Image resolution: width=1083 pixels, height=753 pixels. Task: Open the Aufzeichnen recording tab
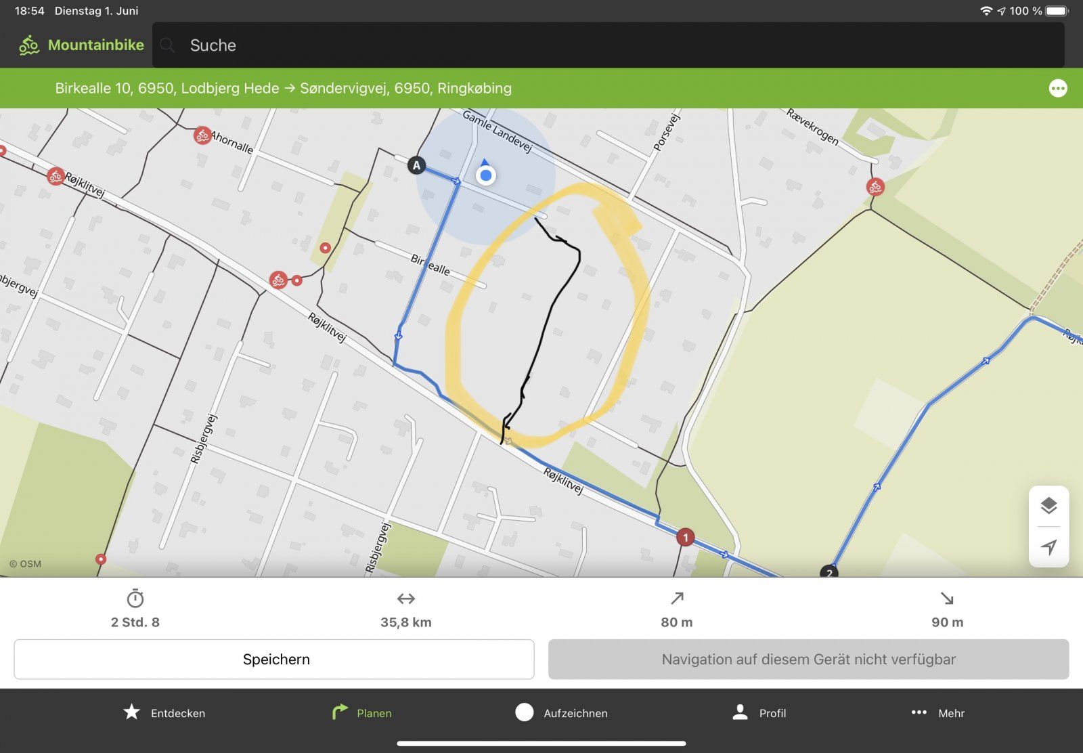pos(561,712)
